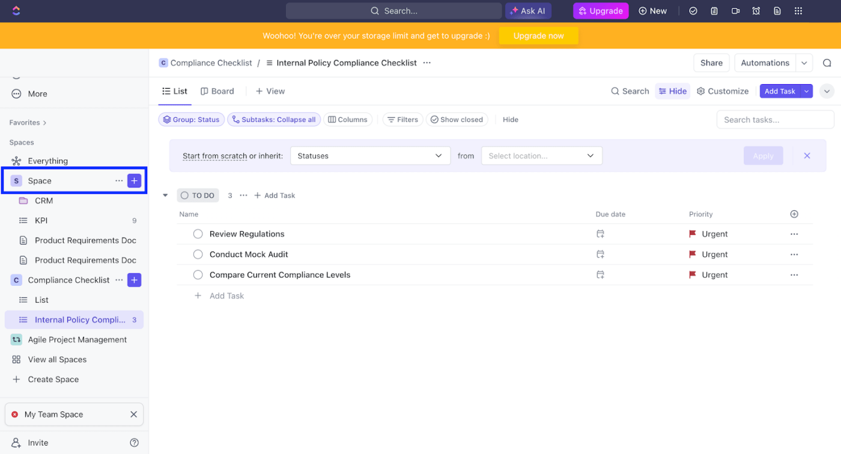841x454 pixels.
Task: Open ellipsis menu for Review Regulations row
Action: tap(794, 234)
